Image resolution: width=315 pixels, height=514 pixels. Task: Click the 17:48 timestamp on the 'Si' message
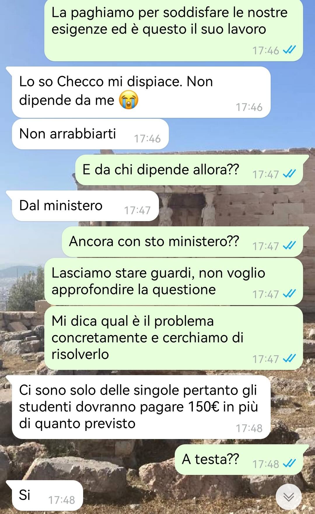click(x=62, y=500)
